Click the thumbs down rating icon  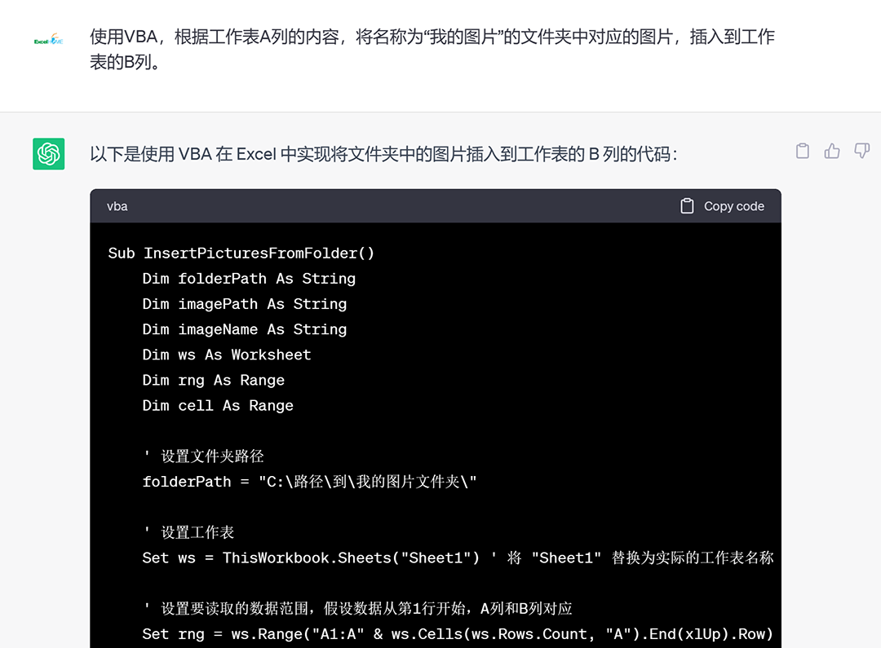tap(861, 151)
